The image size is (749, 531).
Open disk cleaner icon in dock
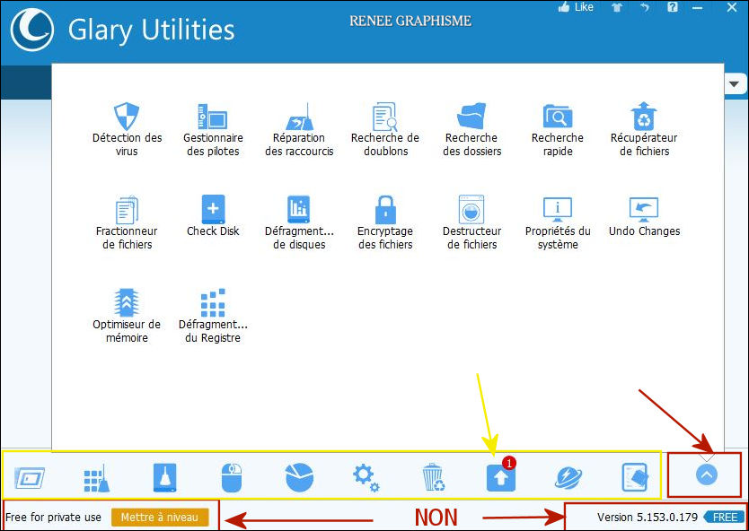point(165,477)
